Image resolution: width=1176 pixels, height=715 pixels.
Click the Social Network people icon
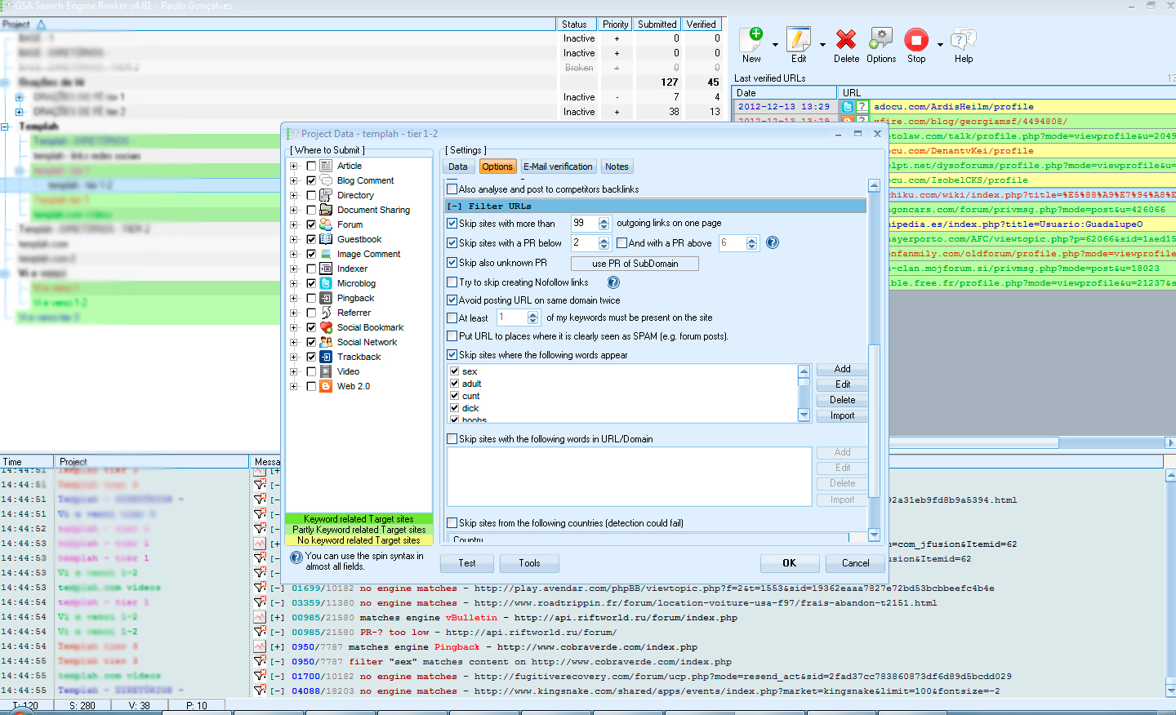point(326,342)
